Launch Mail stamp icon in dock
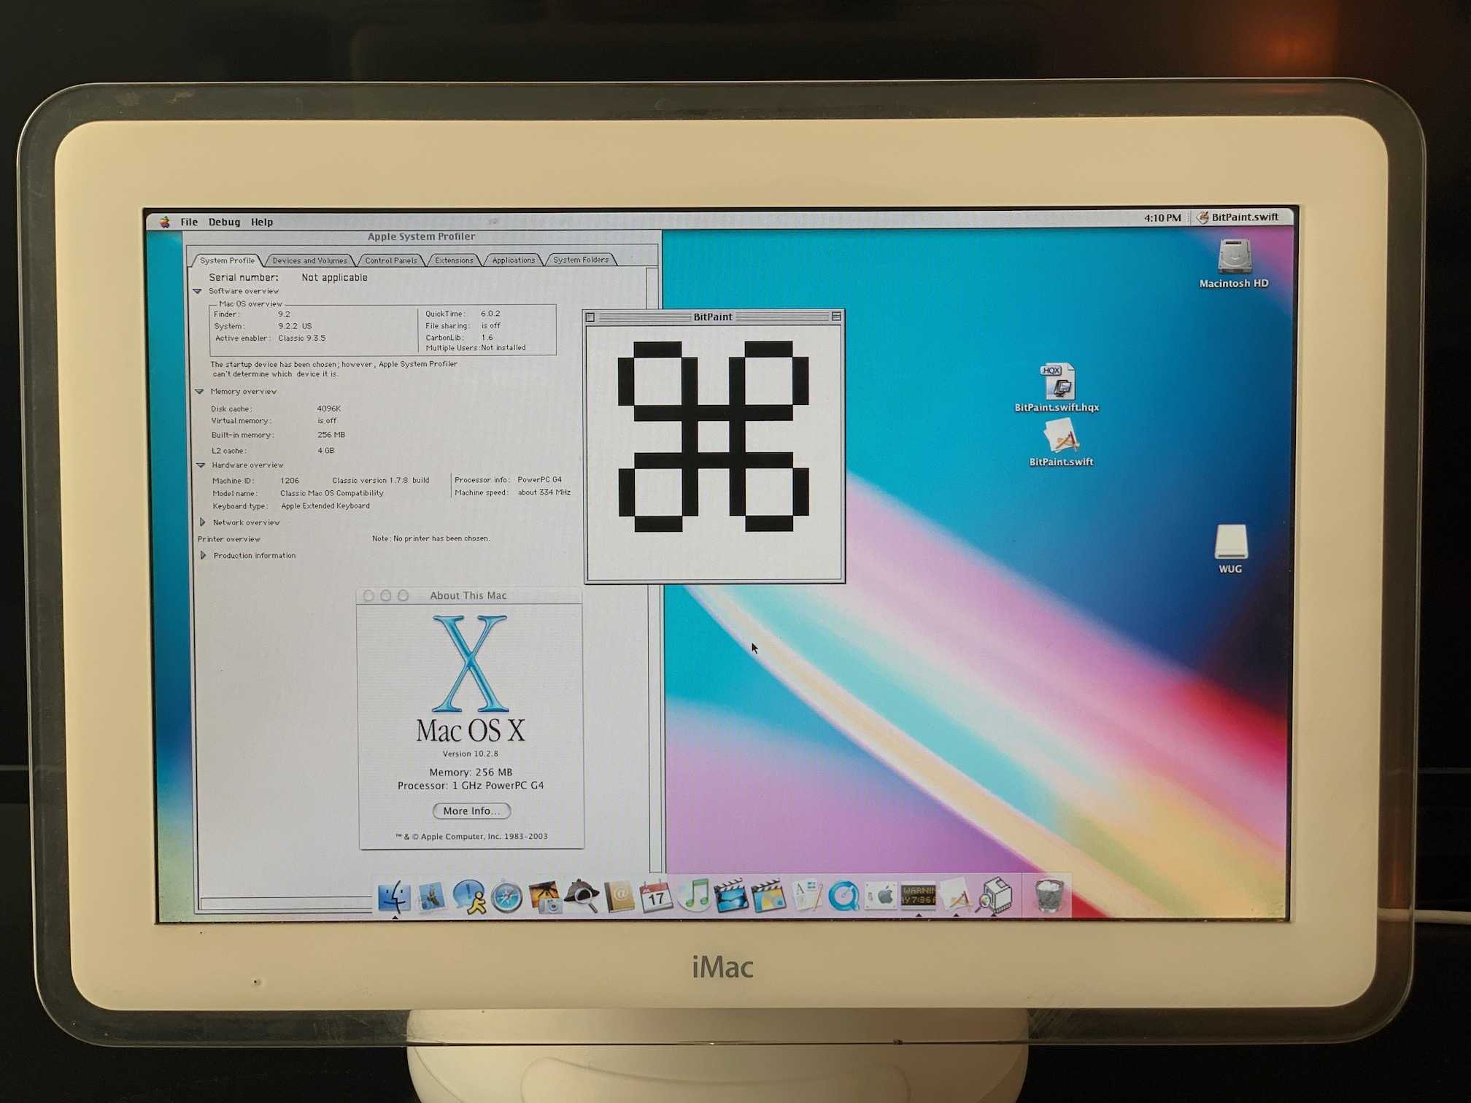Viewport: 1471px width, 1103px height. 431,896
